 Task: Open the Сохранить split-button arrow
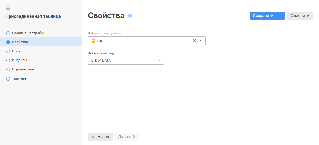coord(281,16)
